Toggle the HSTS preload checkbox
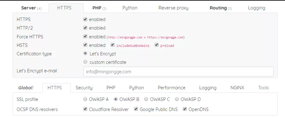 click(157, 45)
